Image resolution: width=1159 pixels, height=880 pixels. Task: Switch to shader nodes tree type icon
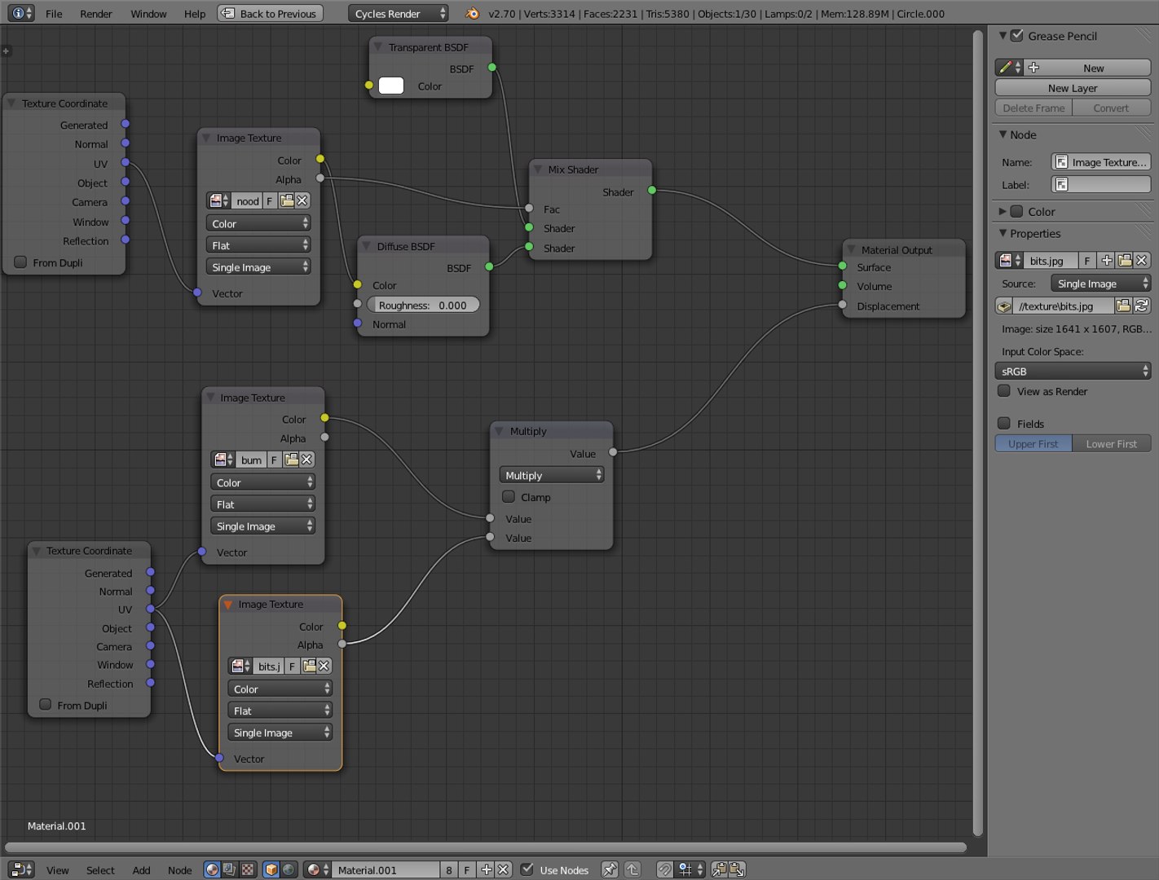[x=212, y=869]
